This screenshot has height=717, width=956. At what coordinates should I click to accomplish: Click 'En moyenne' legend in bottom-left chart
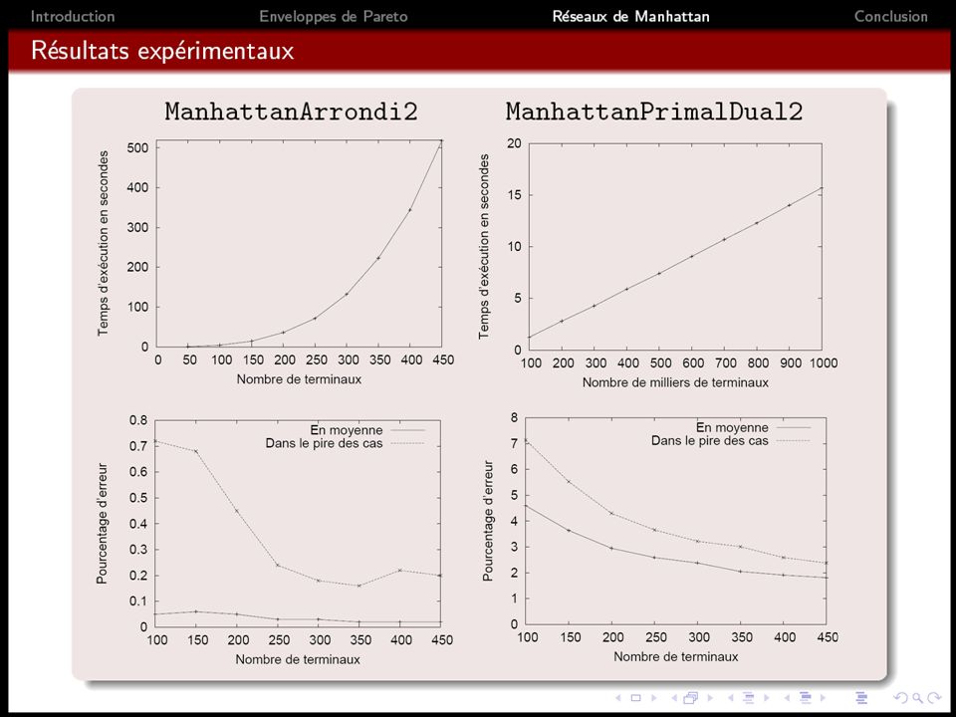tap(347, 430)
